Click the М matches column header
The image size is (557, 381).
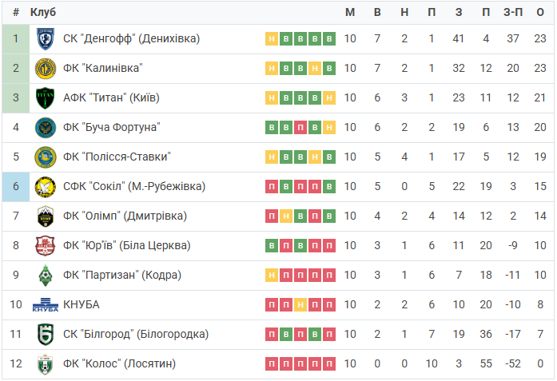[350, 12]
